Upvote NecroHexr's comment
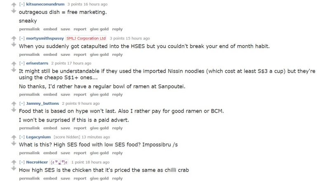This screenshot has width=330, height=182. coord(14,162)
